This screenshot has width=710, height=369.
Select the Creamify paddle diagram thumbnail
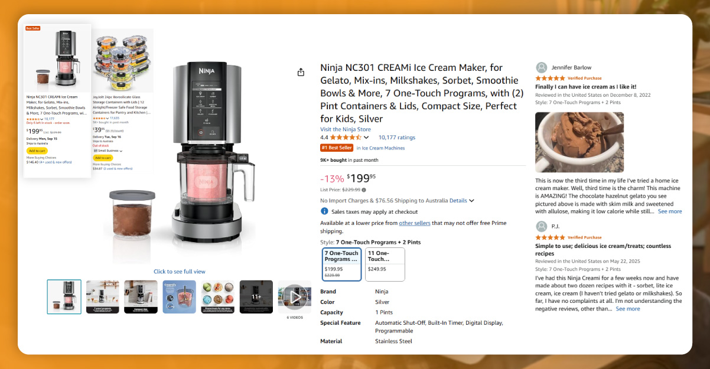click(x=179, y=296)
